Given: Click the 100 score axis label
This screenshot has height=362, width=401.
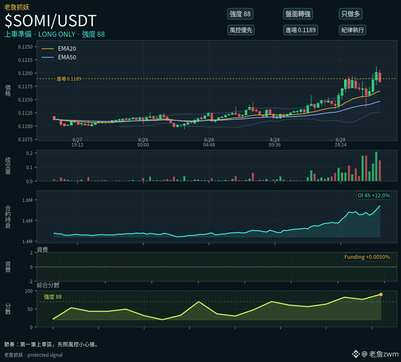Looking at the screenshot, I should click(29, 291).
